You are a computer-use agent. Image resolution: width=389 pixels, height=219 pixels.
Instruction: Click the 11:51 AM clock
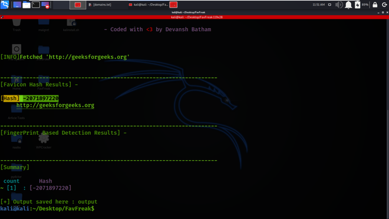318,5
